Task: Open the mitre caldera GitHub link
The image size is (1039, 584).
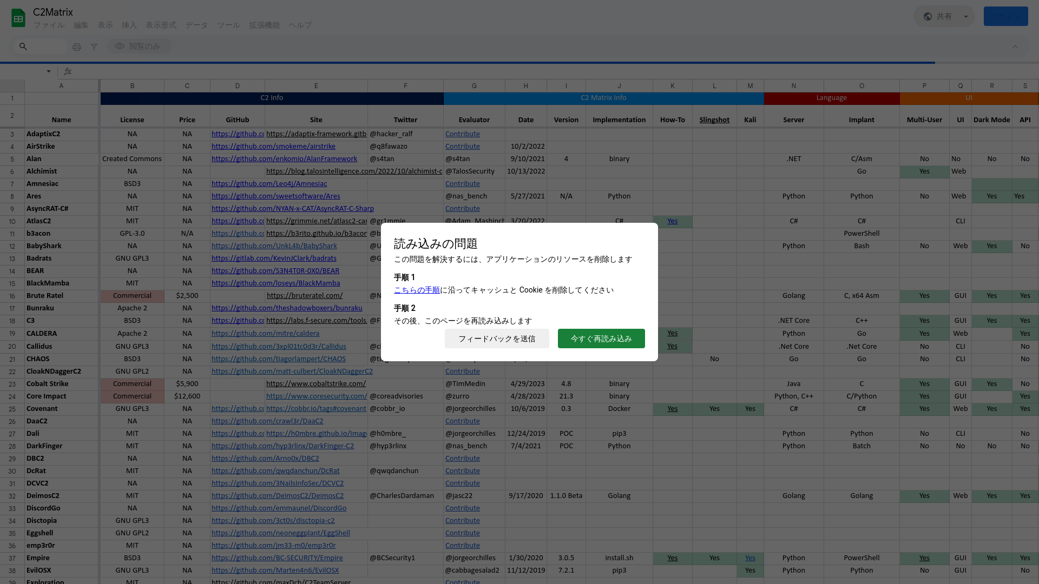Action: [x=265, y=334]
